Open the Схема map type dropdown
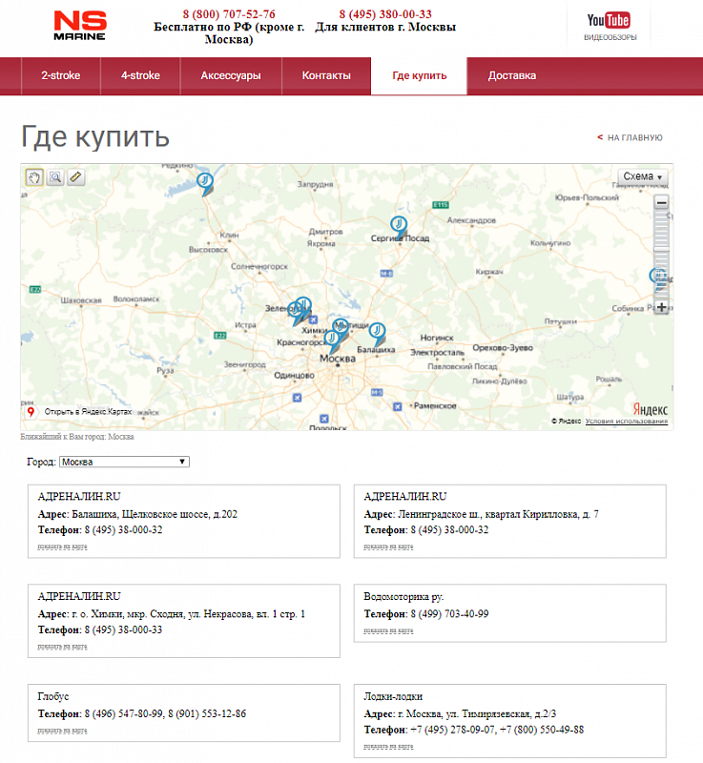The image size is (703, 763). (x=643, y=176)
